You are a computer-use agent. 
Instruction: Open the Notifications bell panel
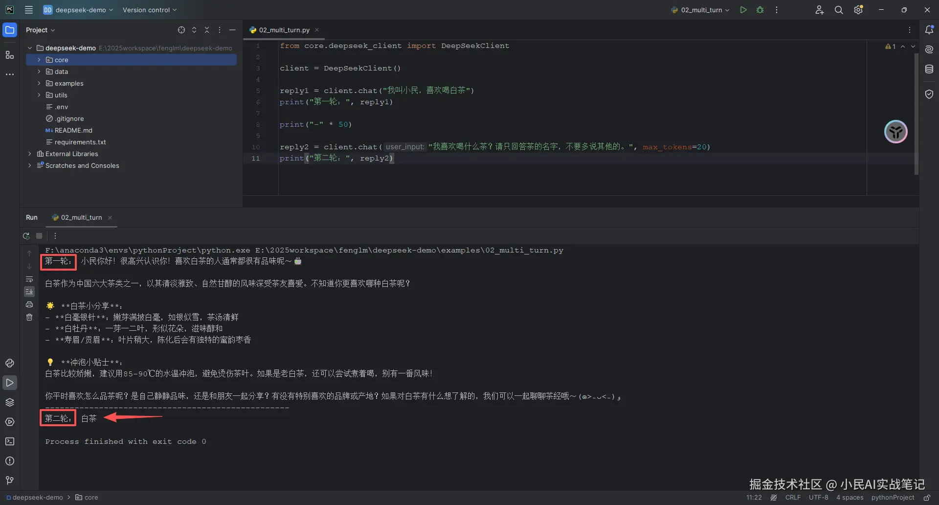(x=929, y=30)
